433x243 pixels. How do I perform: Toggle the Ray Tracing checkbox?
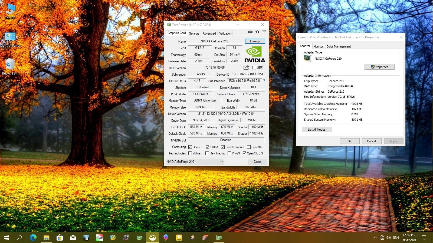(x=207, y=153)
